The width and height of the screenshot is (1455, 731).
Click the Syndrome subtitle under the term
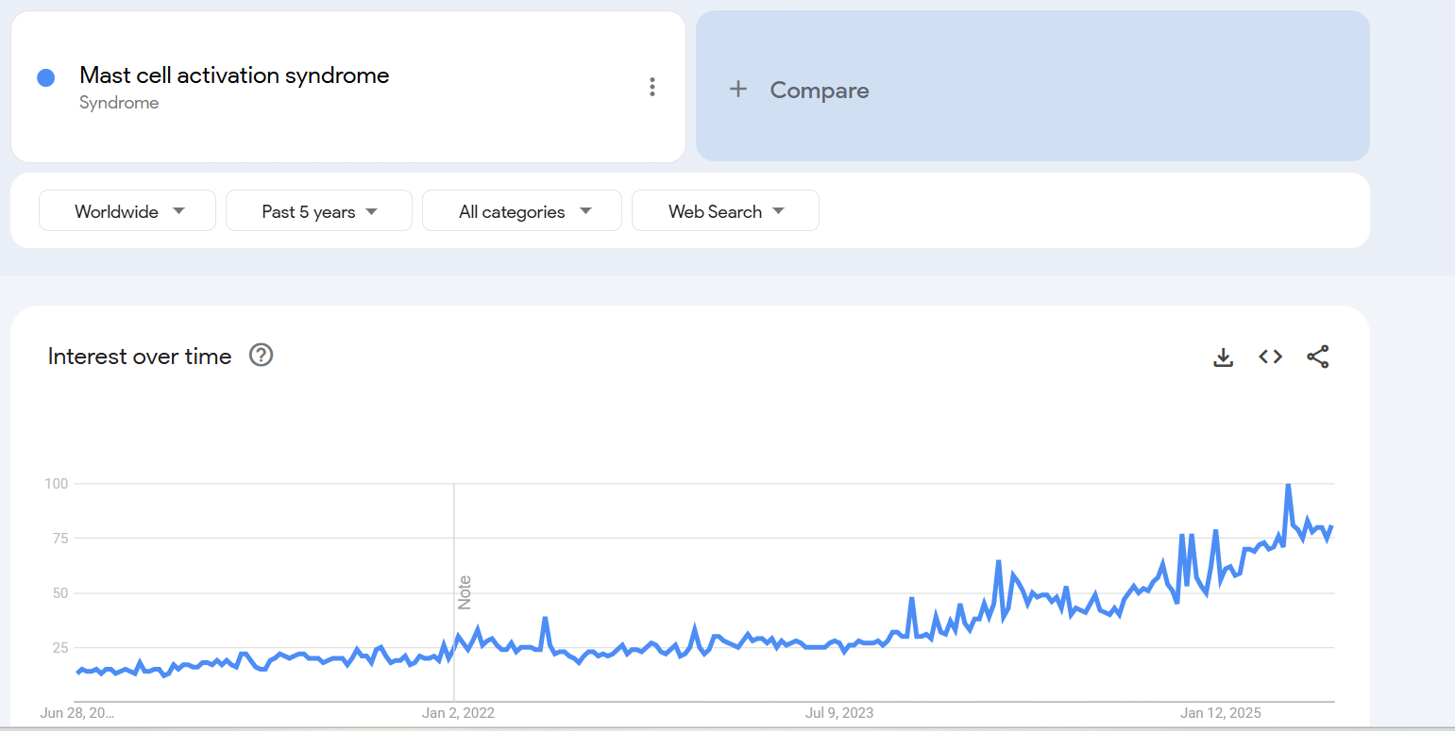point(119,103)
